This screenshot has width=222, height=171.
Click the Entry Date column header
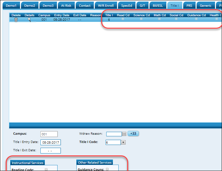(62, 15)
